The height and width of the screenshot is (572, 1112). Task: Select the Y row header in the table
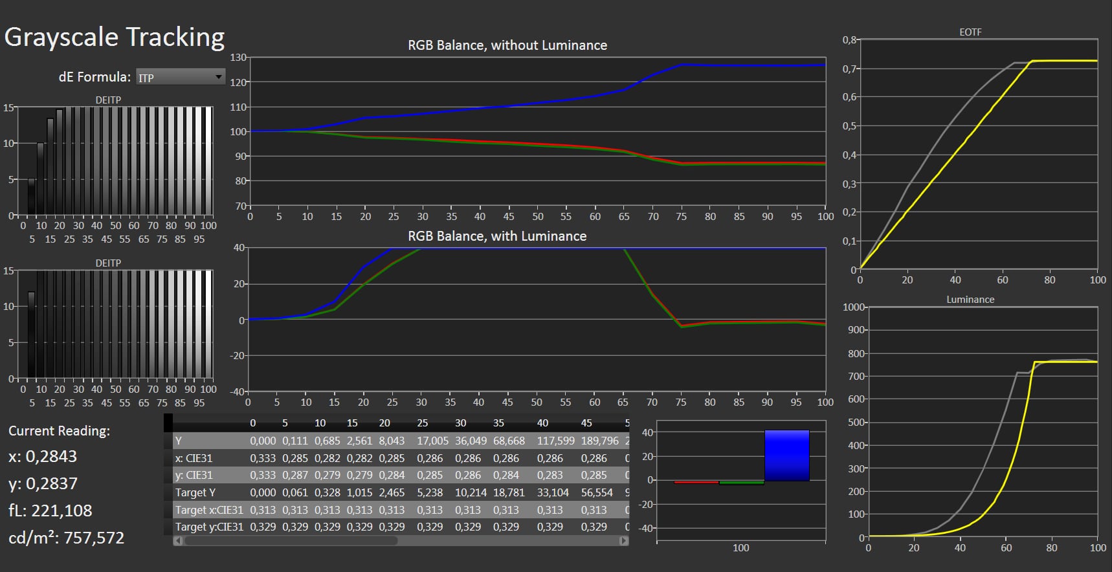click(179, 441)
